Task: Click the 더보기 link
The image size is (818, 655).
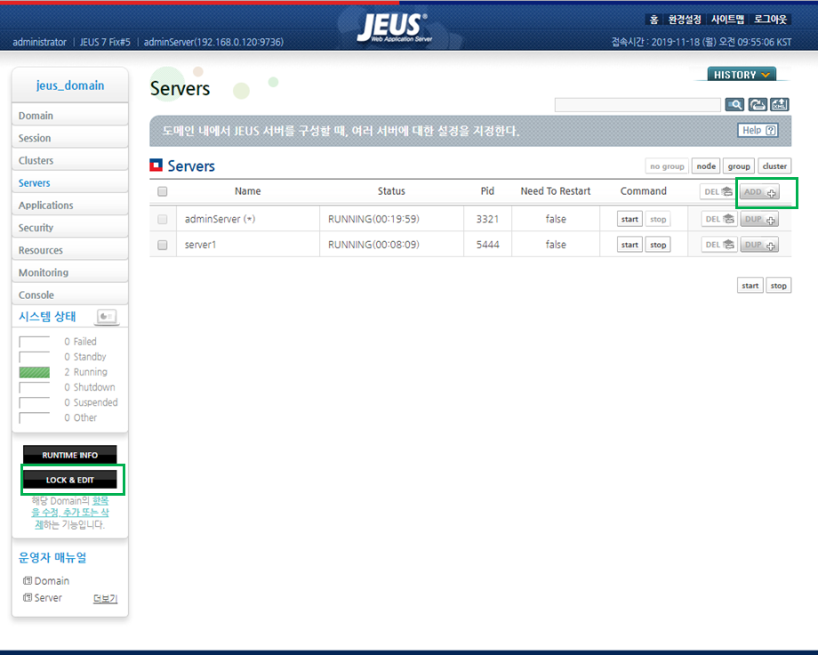Action: pos(106,599)
